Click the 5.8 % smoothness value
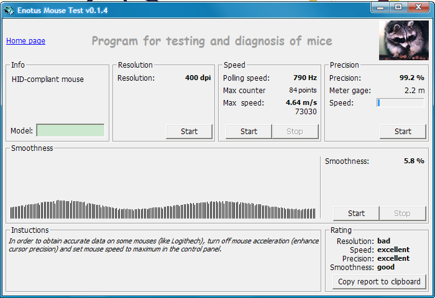This screenshot has height=298, width=435. [414, 161]
